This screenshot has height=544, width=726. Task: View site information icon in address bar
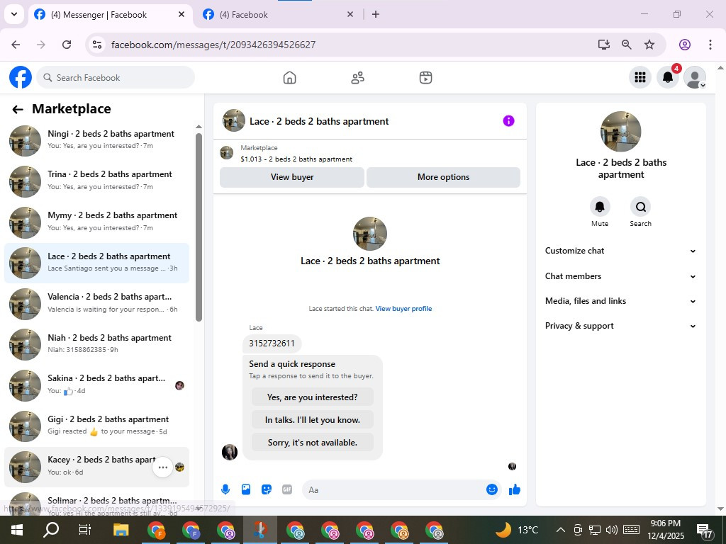coord(96,45)
